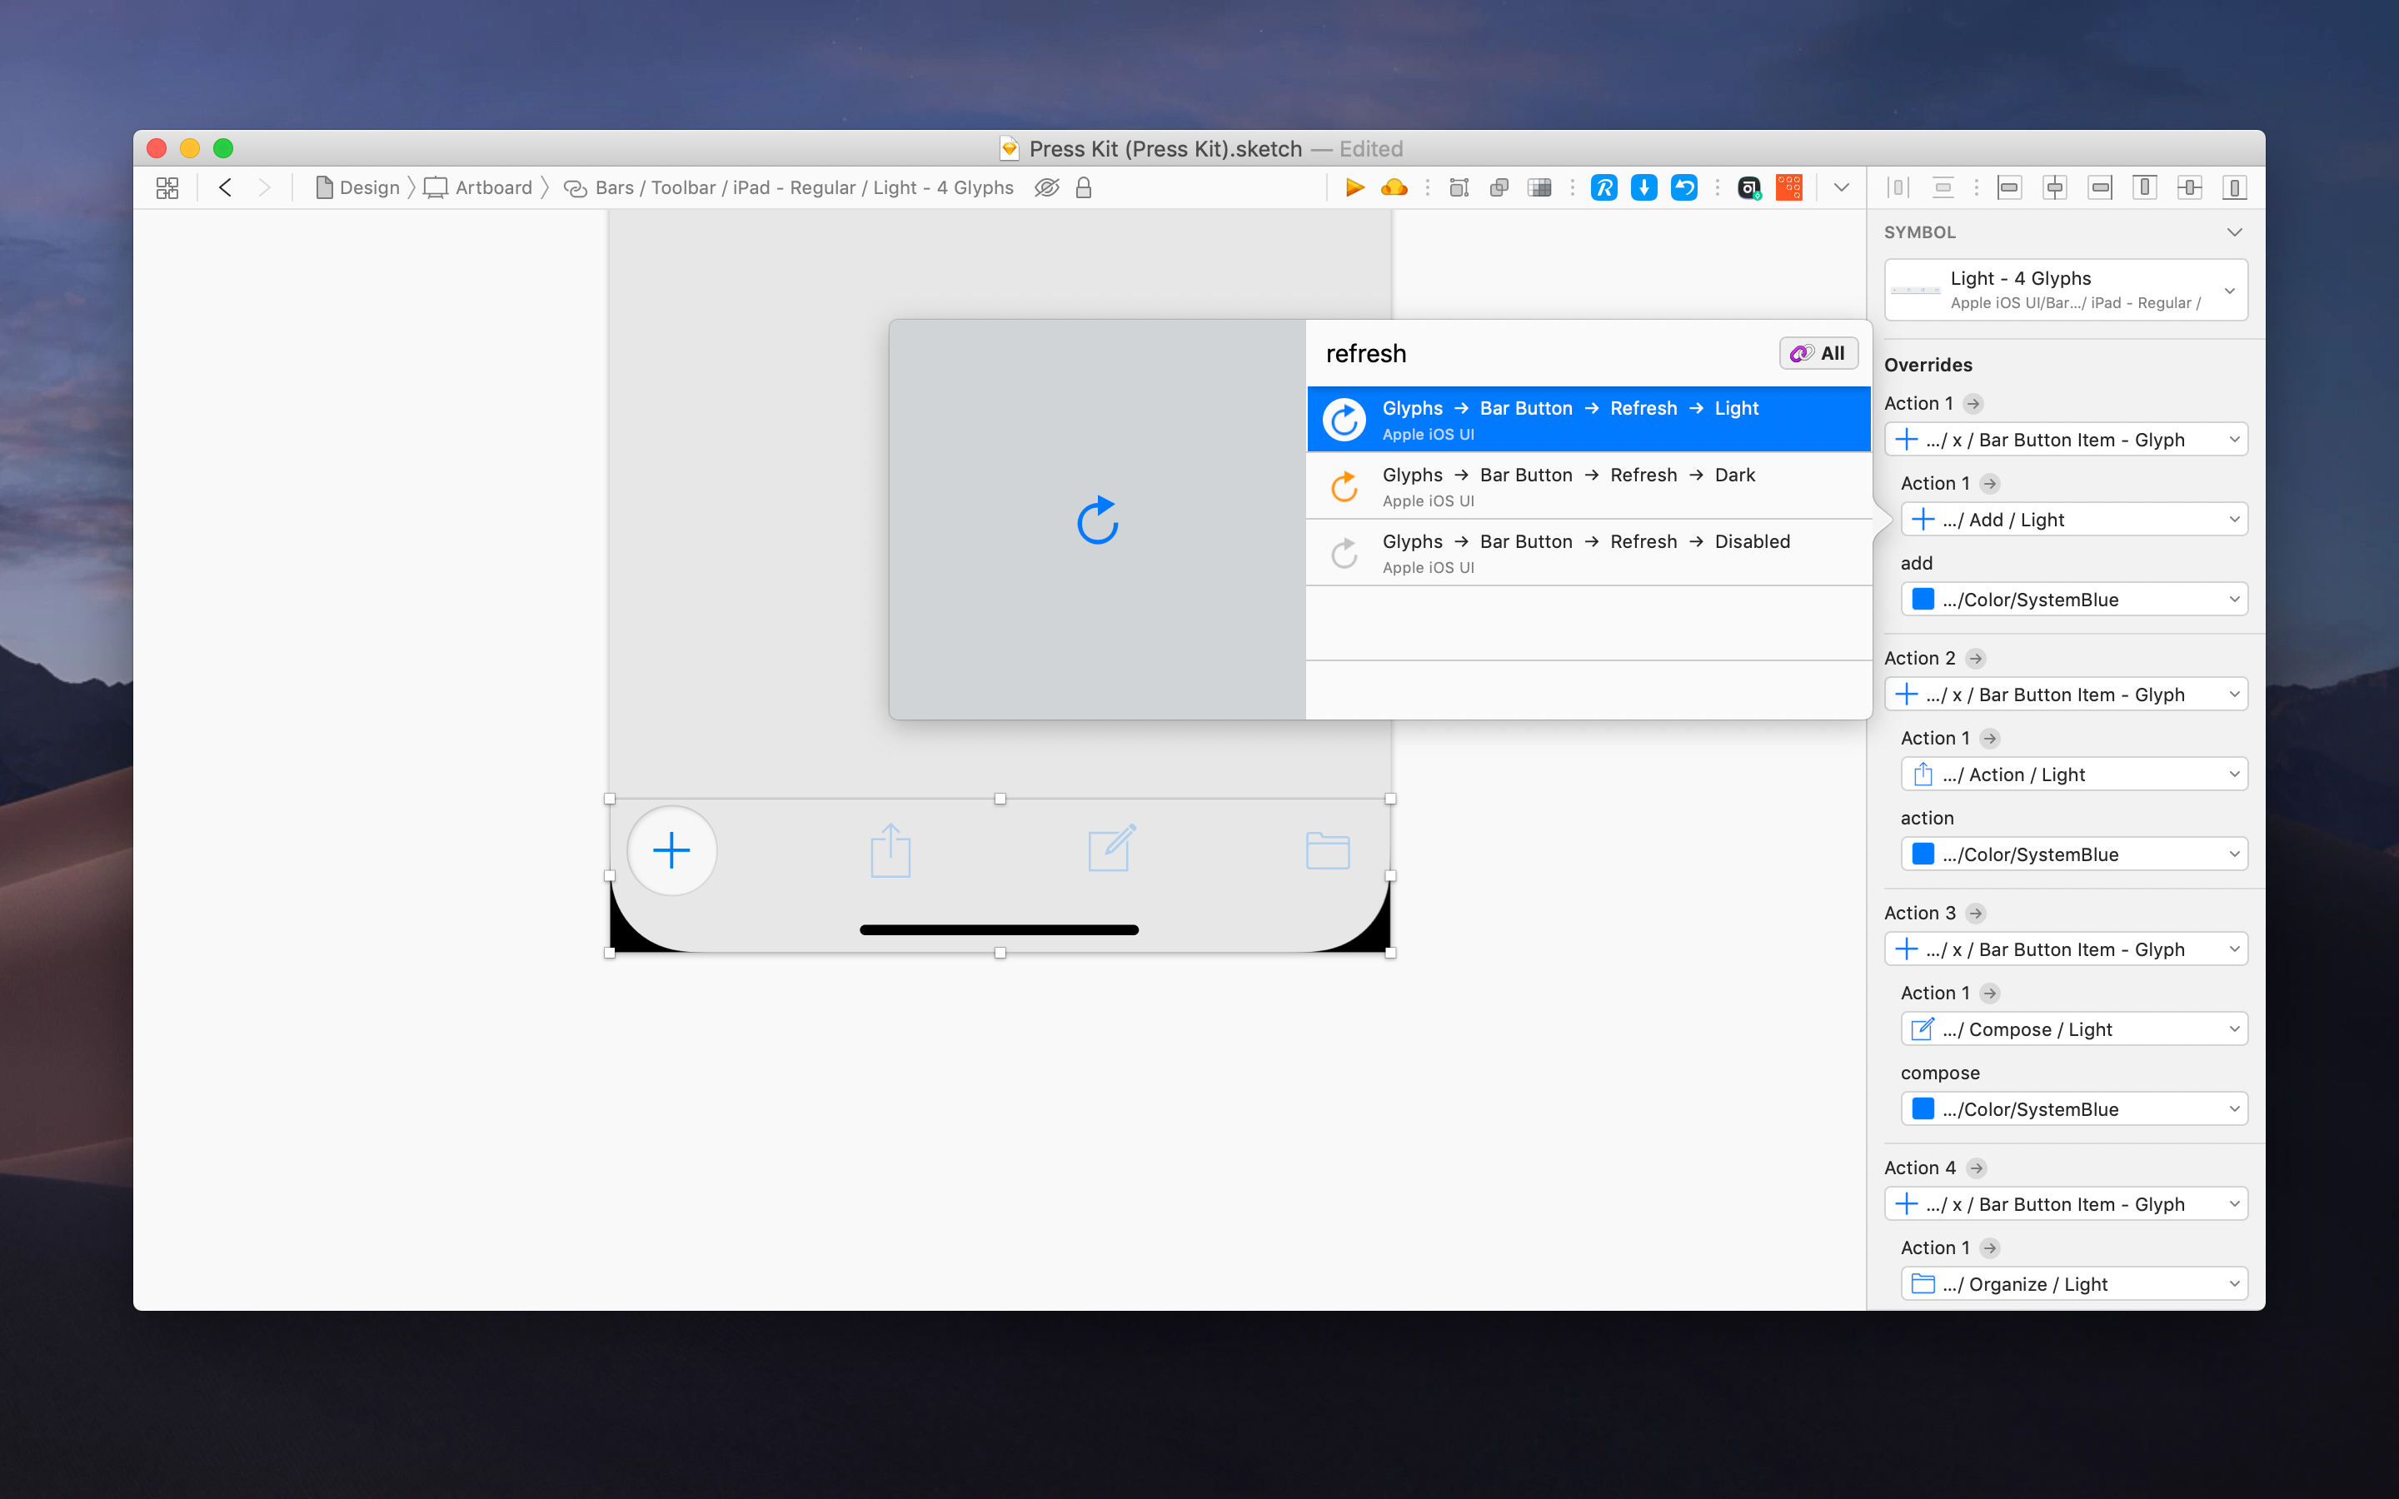The height and width of the screenshot is (1499, 2399).
Task: Click the refresh glyph preview thumbnail
Action: pyautogui.click(x=1097, y=520)
